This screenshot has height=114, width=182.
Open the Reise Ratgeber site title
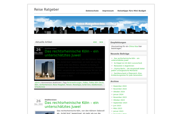pyautogui.click(x=46, y=9)
